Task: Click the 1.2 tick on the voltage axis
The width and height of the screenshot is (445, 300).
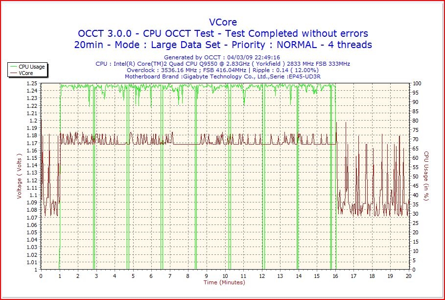Action: [34, 121]
